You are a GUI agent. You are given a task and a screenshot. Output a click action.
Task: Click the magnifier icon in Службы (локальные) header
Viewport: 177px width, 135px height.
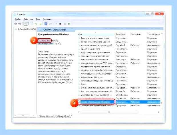pyautogui.click(x=40, y=30)
